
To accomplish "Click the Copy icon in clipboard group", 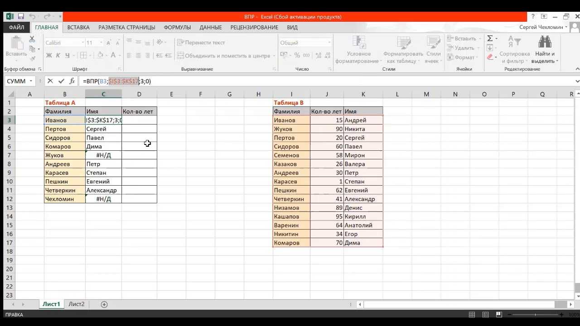I will point(32,48).
